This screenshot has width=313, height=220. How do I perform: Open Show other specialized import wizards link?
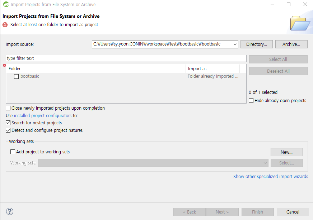coord(271,177)
